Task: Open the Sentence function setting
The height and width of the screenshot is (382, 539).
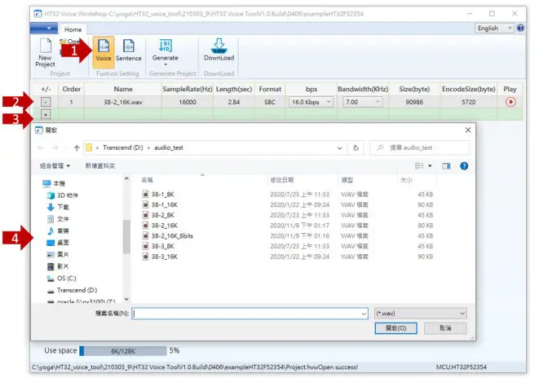Action: pyautogui.click(x=129, y=50)
